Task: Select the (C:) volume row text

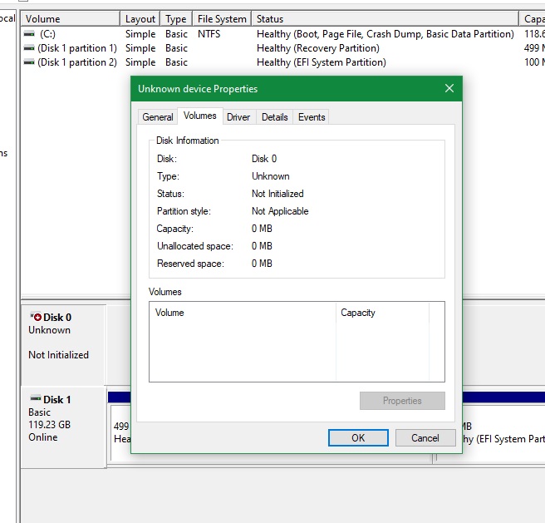Action: [47, 34]
